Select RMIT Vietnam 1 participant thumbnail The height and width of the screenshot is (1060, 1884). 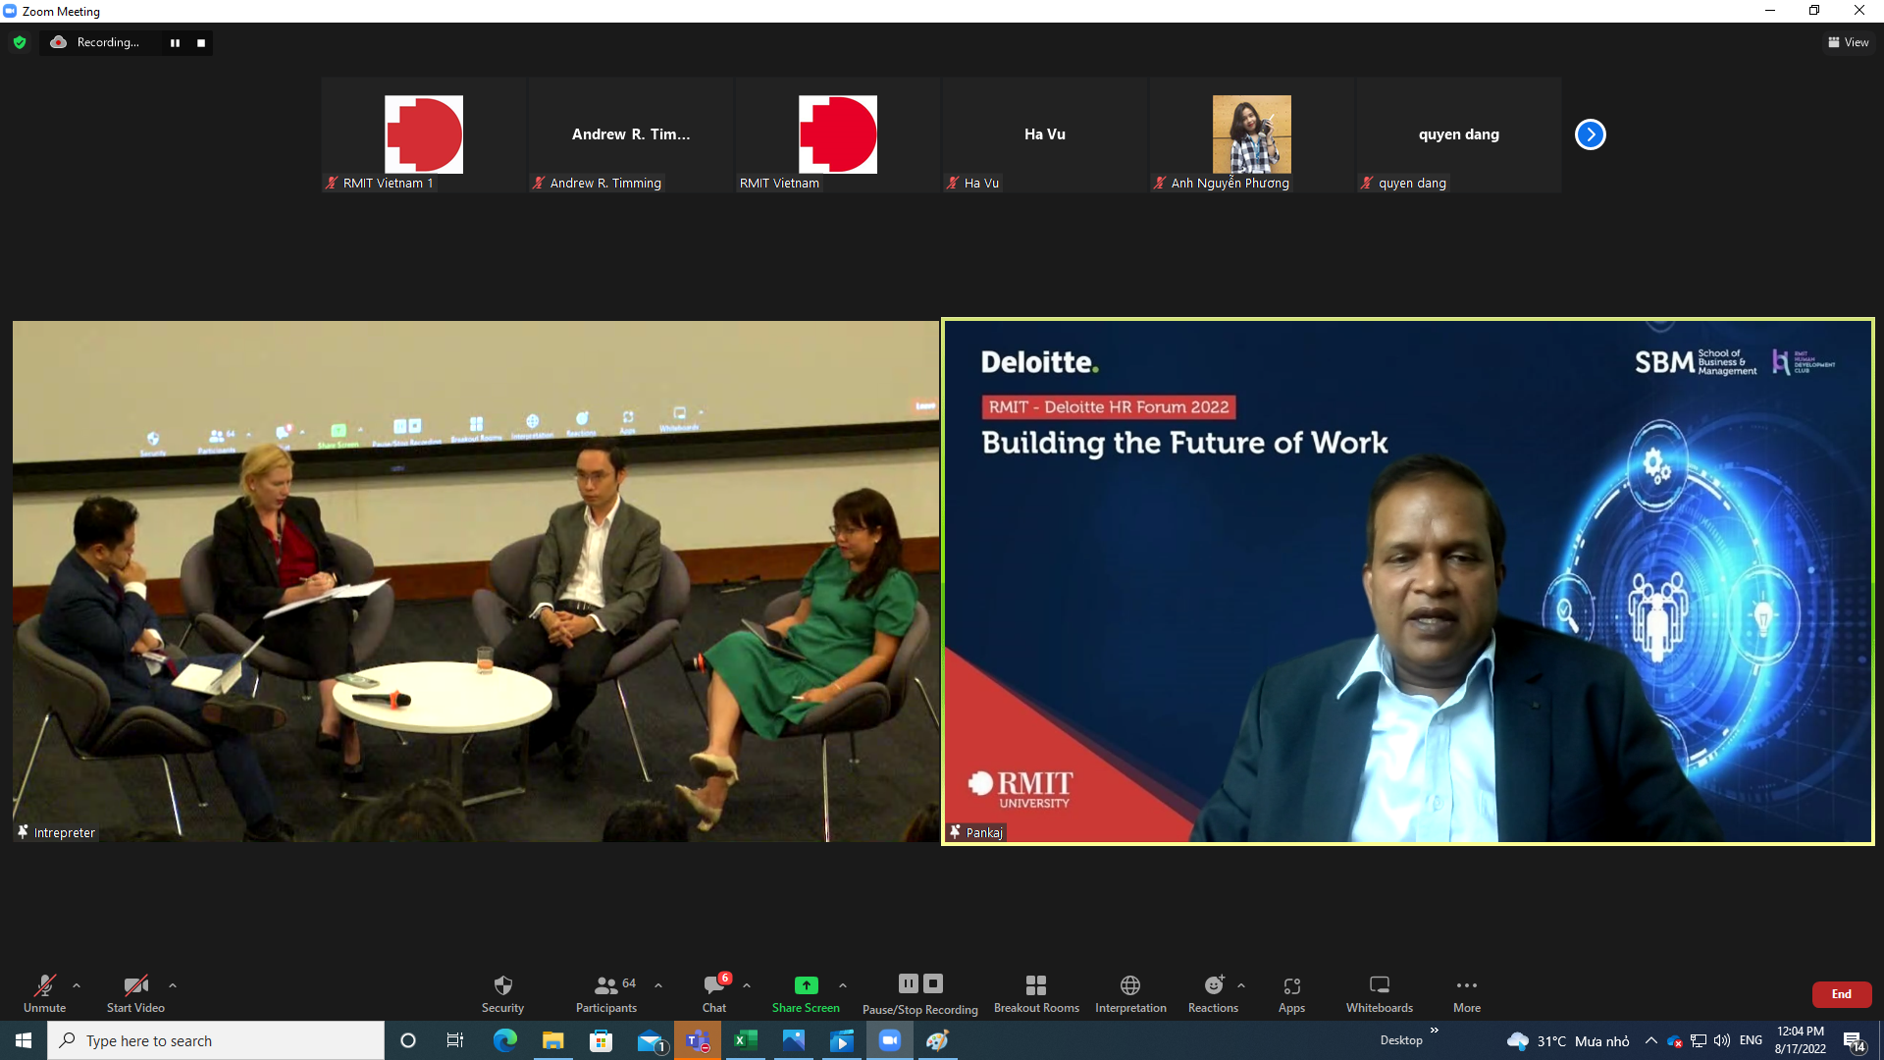point(424,134)
